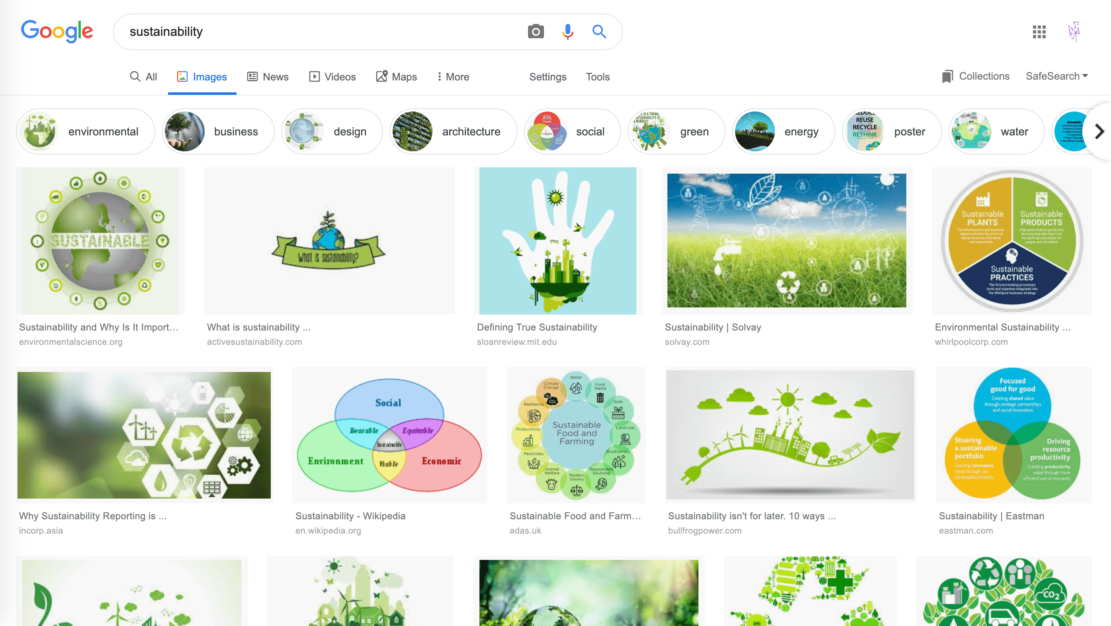Open the Solvay grass field image
This screenshot has width=1111, height=626.
(787, 241)
